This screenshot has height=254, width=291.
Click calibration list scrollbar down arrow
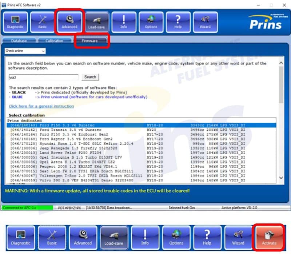[x=280, y=178]
